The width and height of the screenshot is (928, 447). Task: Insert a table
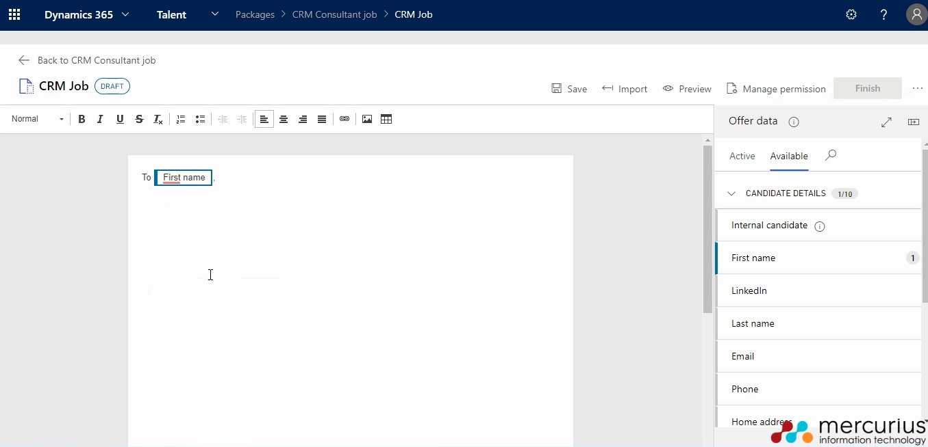386,119
